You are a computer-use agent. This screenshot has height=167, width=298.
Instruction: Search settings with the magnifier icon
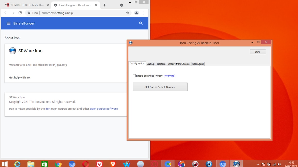141,23
